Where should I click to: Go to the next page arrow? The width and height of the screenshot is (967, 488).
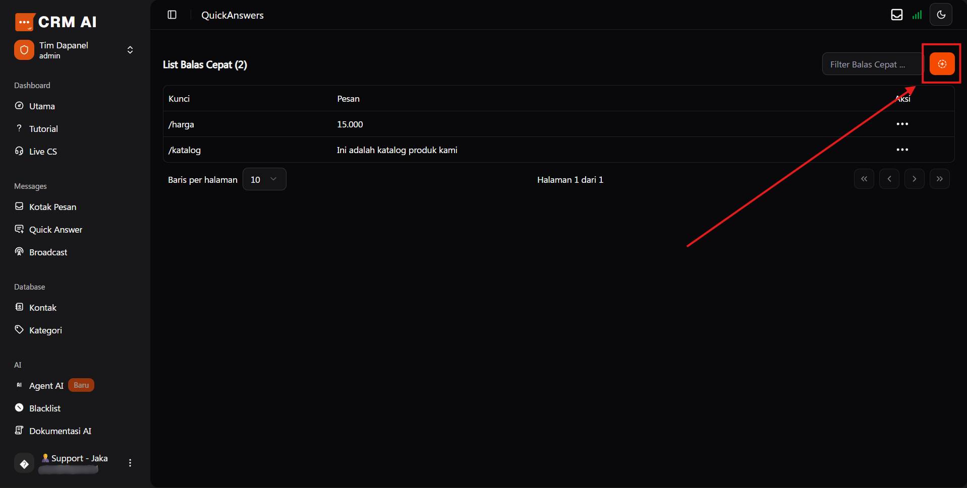point(914,179)
